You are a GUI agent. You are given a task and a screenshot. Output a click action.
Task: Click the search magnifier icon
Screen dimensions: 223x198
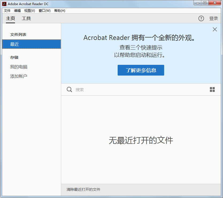[69, 89]
